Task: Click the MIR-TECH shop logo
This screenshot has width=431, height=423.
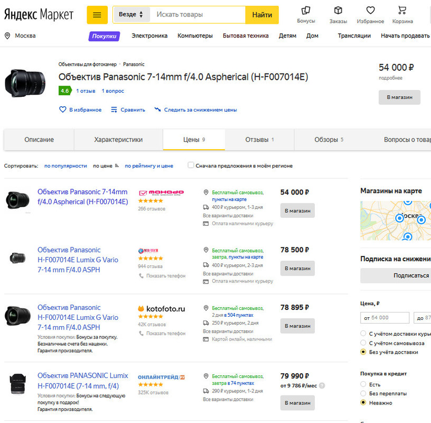Action: point(148,251)
